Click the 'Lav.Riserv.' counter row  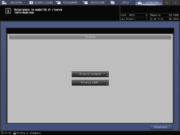coord(135,19)
